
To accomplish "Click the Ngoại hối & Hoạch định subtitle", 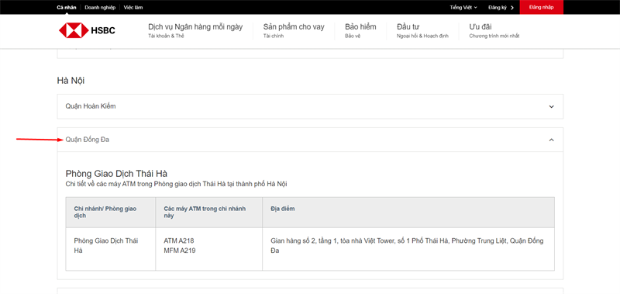I will click(x=422, y=36).
